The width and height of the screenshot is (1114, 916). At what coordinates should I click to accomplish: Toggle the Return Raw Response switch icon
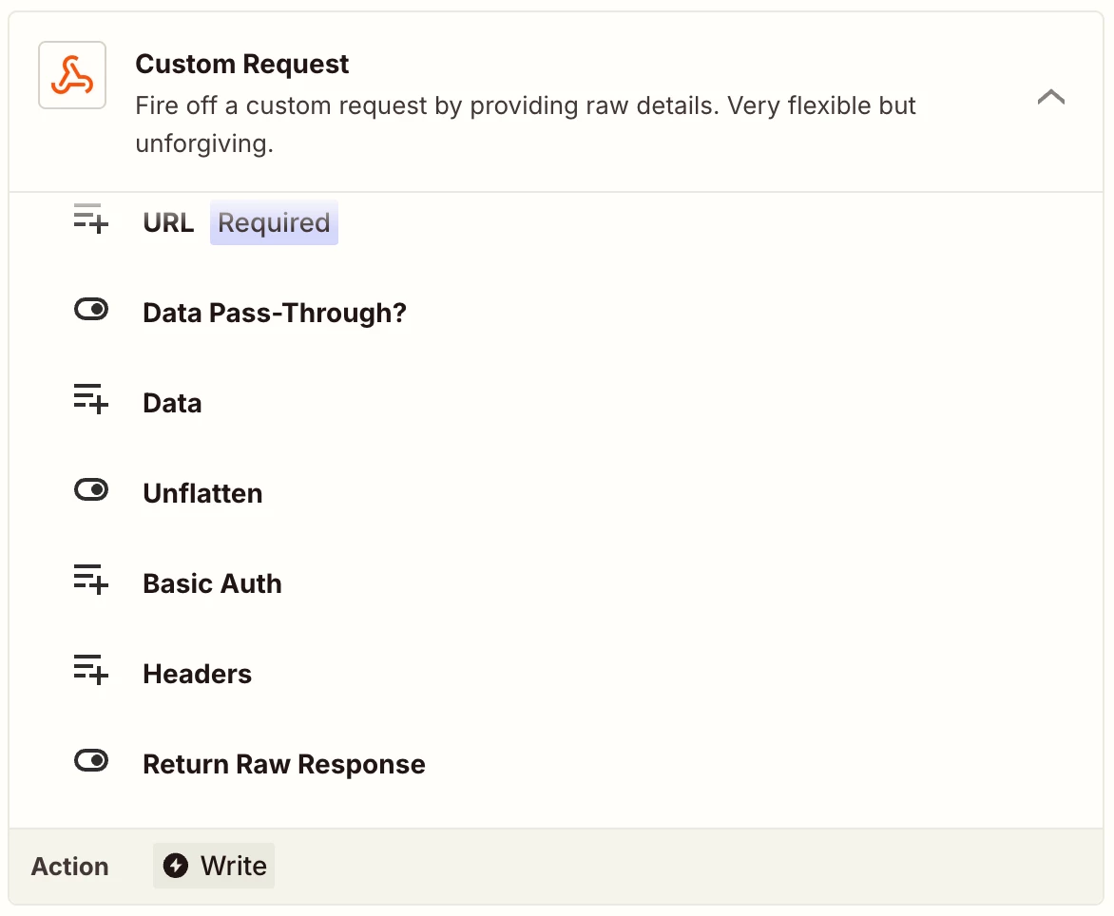(91, 761)
